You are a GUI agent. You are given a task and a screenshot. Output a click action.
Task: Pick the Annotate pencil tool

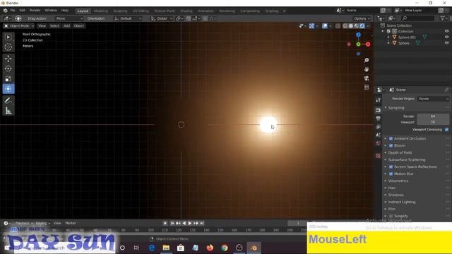click(x=8, y=100)
